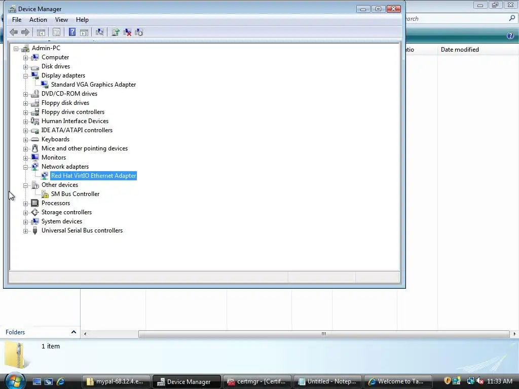Click the blue Help question mark icon
The height and width of the screenshot is (389, 519).
(72, 32)
